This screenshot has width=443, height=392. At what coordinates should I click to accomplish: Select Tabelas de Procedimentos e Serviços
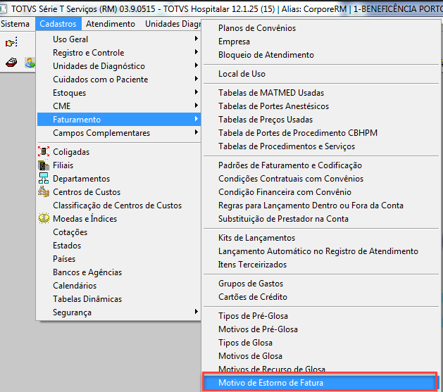click(321, 146)
